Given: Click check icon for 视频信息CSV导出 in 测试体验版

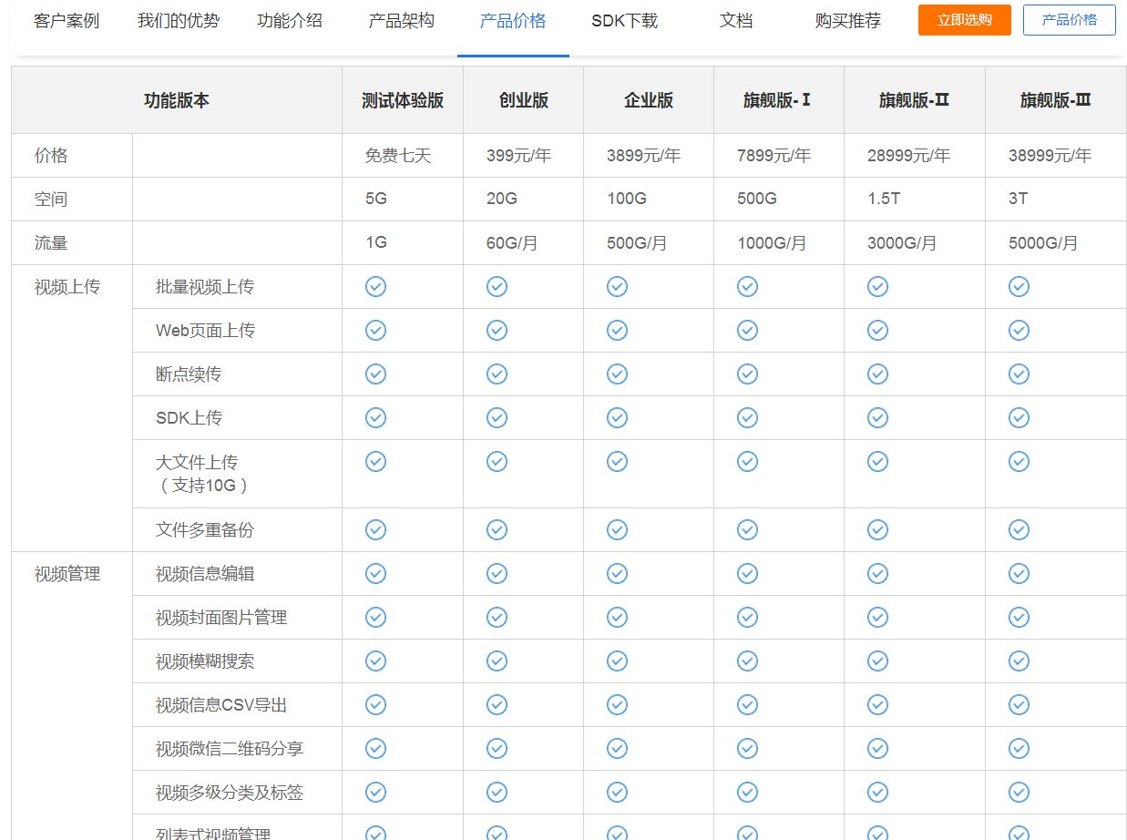Looking at the screenshot, I should [375, 705].
